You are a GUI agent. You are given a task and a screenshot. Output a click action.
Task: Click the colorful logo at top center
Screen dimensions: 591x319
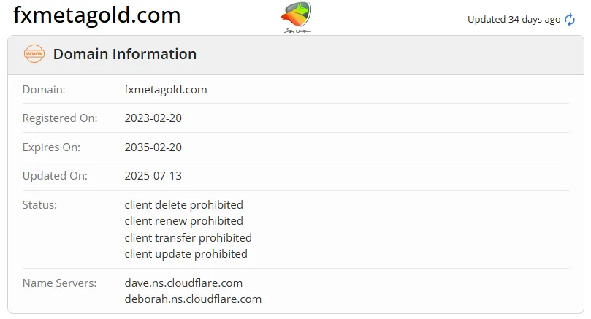(295, 18)
